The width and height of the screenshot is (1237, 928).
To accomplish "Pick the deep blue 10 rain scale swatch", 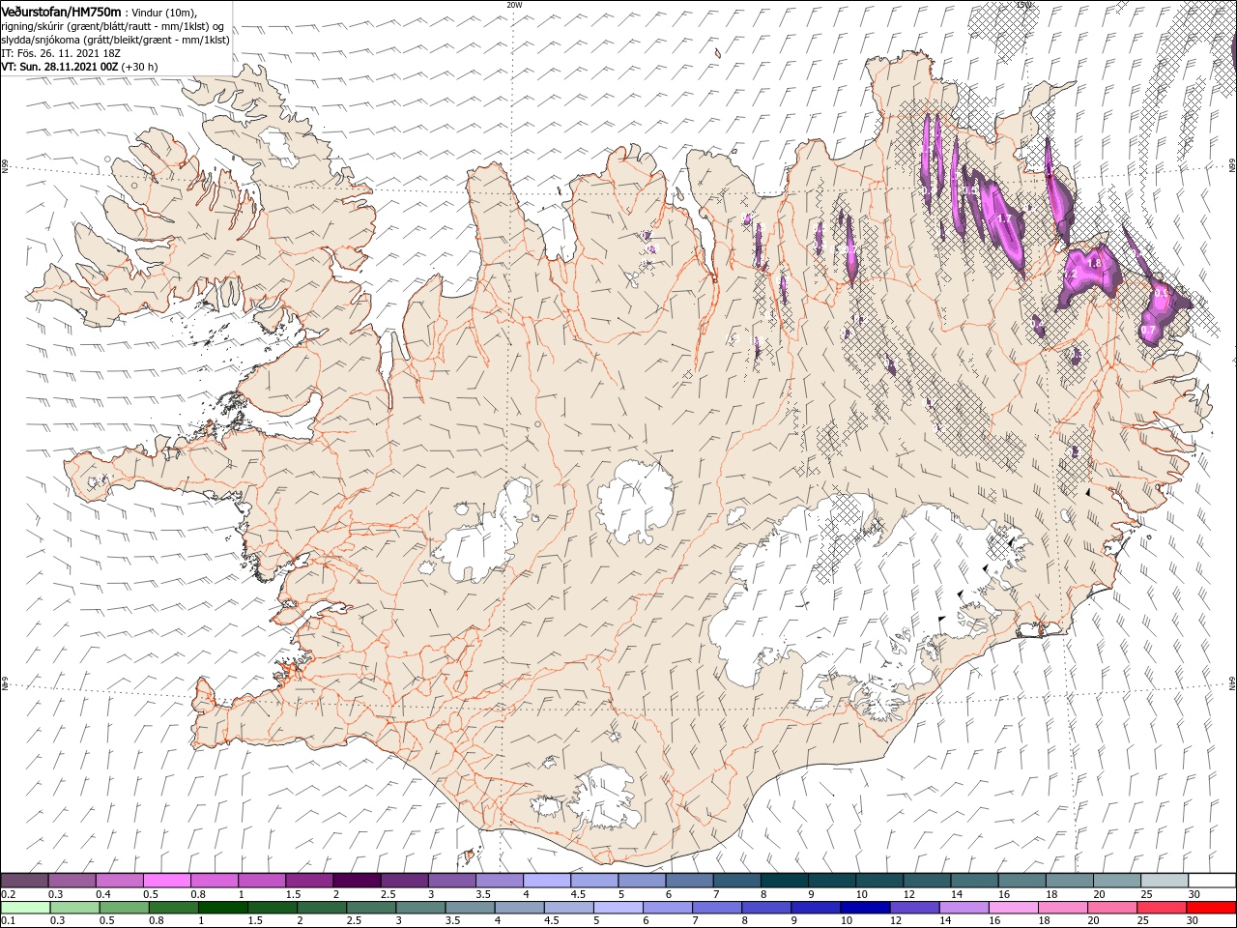I will [865, 908].
